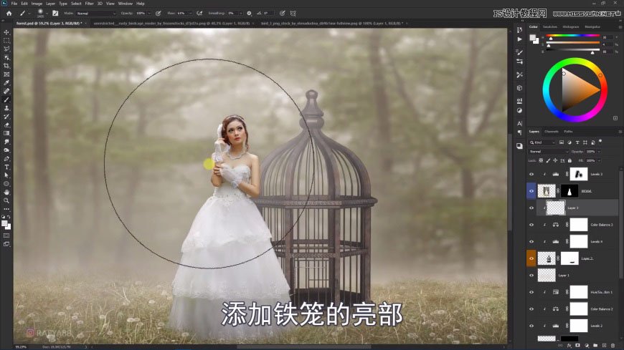The image size is (624, 350).
Task: Open the Image menu
Action: [37, 3]
